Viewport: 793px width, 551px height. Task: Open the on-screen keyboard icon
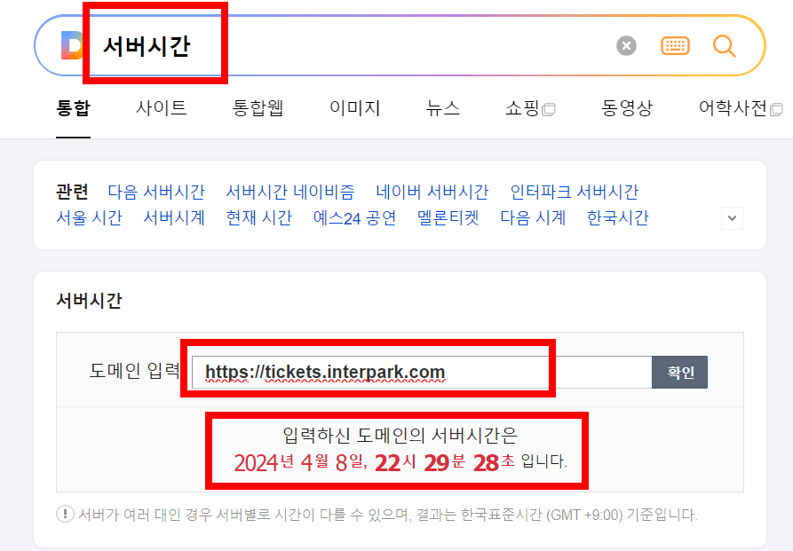[x=675, y=46]
